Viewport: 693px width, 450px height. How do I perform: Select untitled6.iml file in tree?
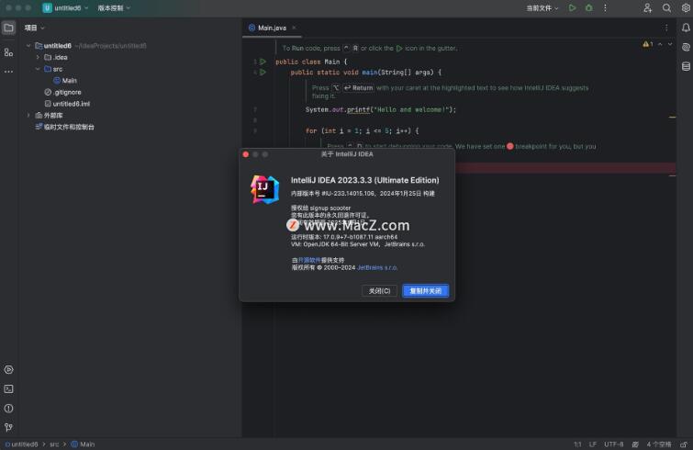click(67, 104)
